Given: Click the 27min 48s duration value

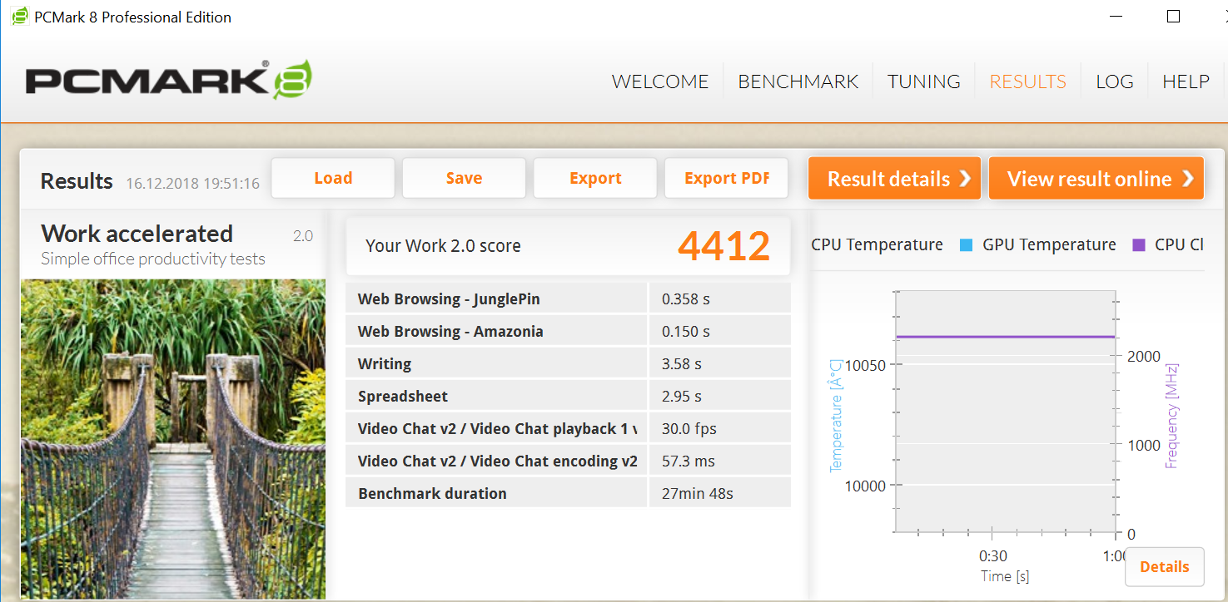Looking at the screenshot, I should pyautogui.click(x=698, y=494).
